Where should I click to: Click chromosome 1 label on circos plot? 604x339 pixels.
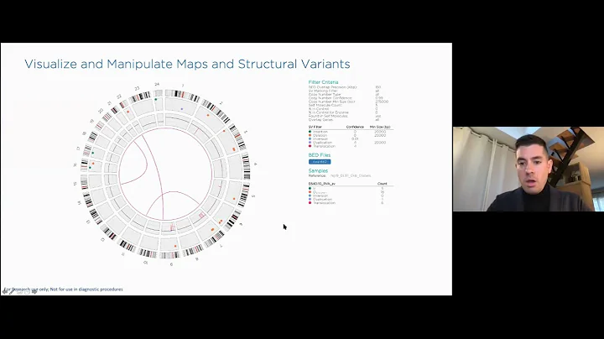pos(183,86)
